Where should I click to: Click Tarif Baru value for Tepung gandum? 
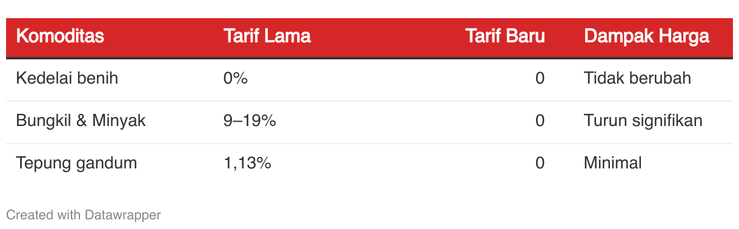pyautogui.click(x=540, y=163)
